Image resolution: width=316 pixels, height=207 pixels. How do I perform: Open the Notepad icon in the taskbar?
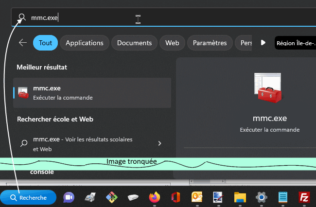click(x=283, y=197)
